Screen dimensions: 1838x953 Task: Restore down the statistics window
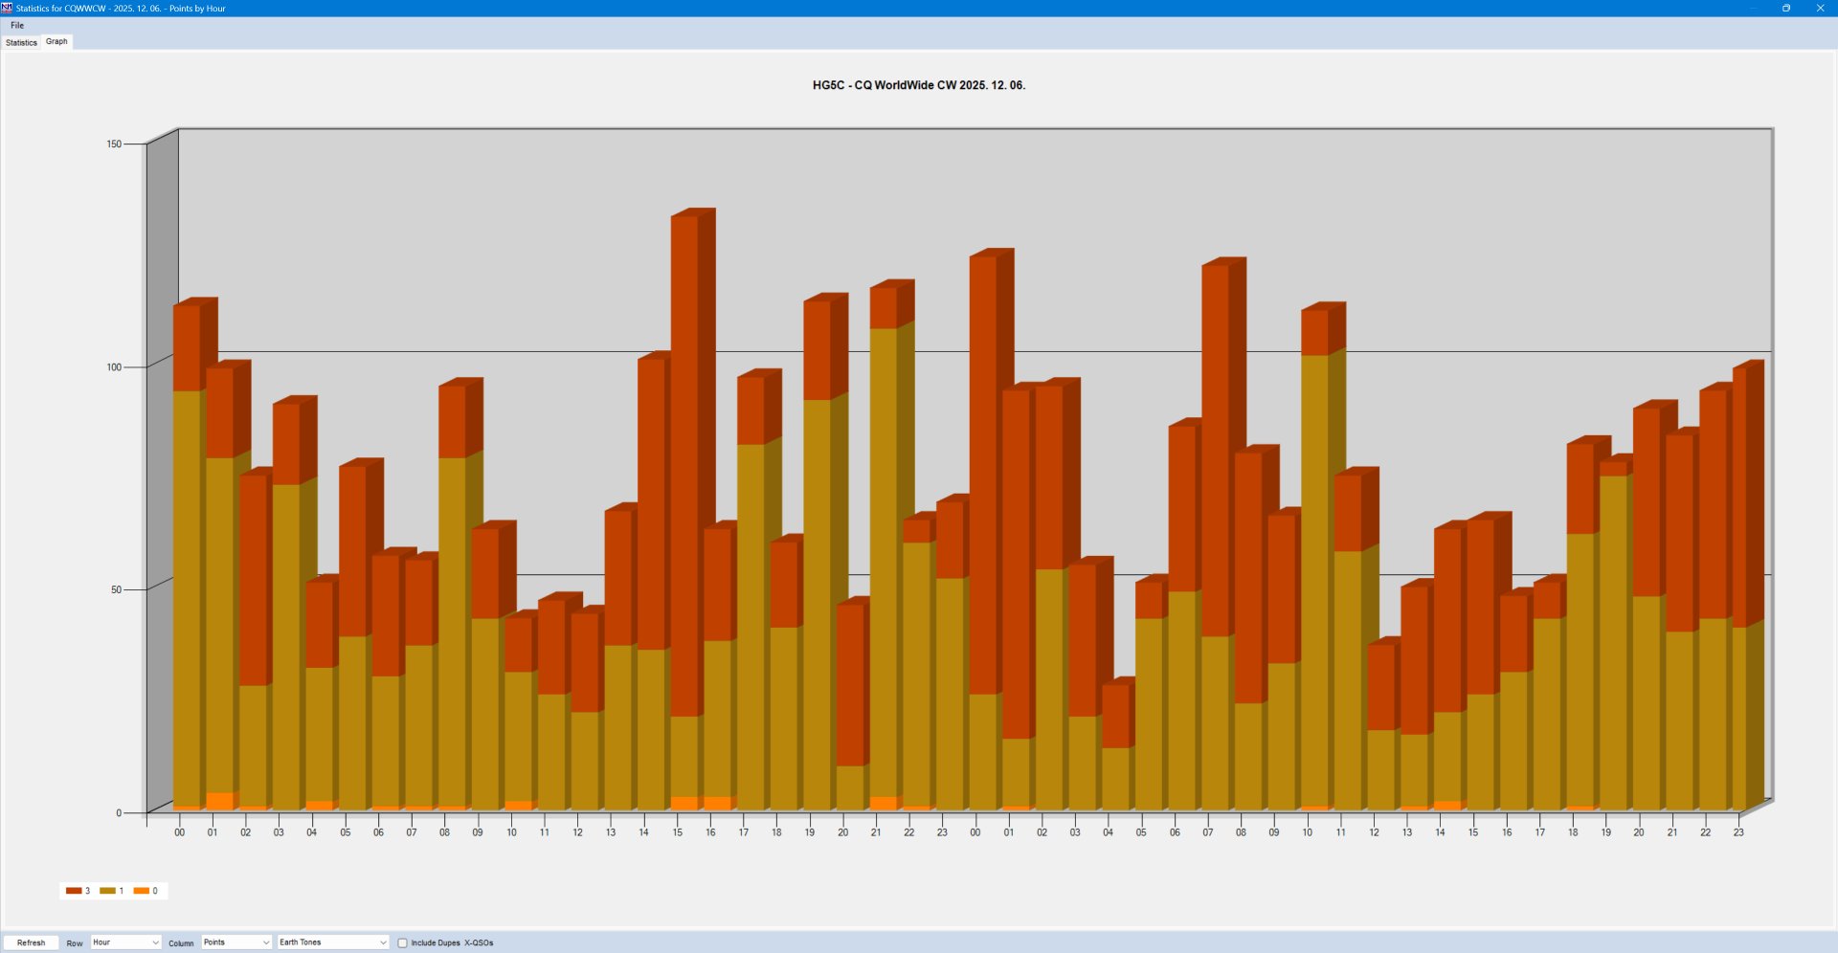(x=1785, y=8)
